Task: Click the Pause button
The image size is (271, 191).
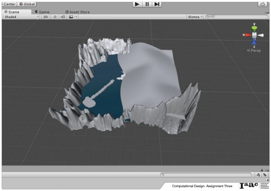Action: point(147,4)
